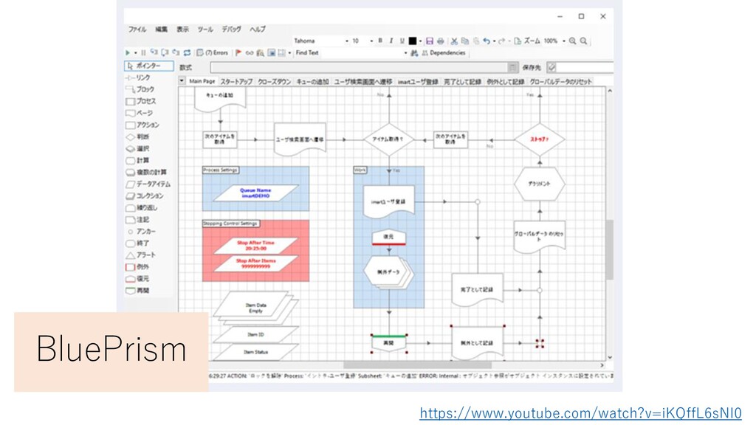Open the ファイル menu
Screen dimensions: 756x425
click(x=137, y=29)
